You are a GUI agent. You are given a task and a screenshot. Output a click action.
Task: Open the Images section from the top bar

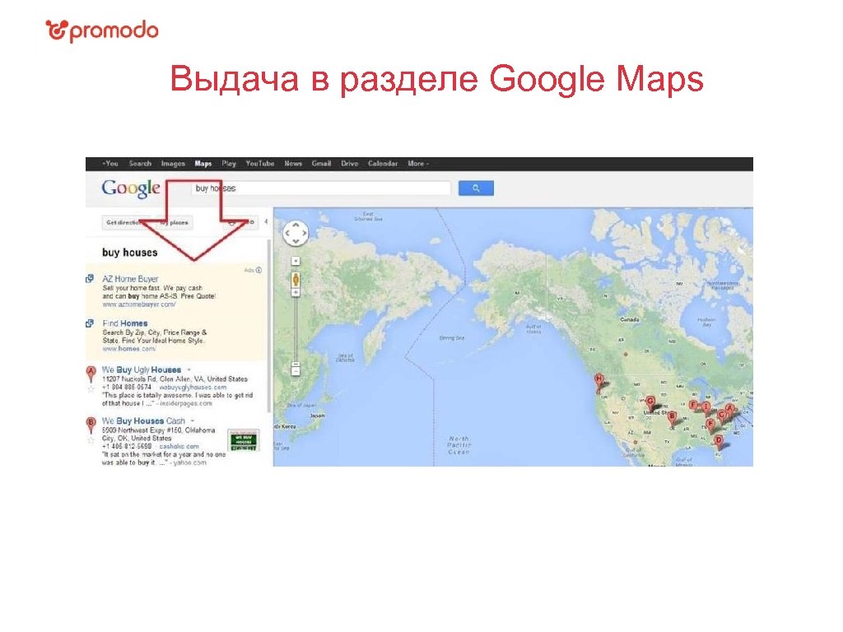coord(173,164)
